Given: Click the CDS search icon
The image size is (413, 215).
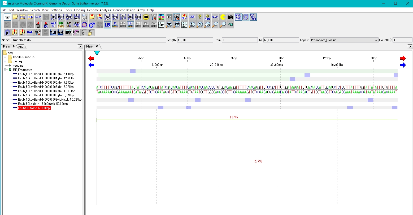Looking at the screenshot, I should [207, 25].
